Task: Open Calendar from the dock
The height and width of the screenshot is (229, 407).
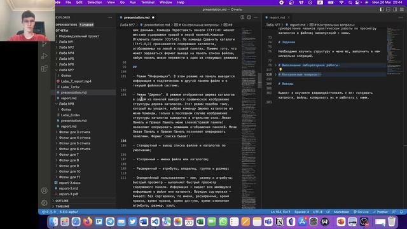Action: [190, 222]
